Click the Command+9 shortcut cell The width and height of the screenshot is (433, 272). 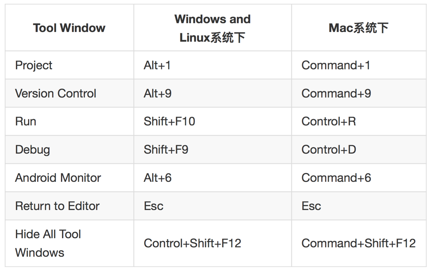pyautogui.click(x=336, y=93)
